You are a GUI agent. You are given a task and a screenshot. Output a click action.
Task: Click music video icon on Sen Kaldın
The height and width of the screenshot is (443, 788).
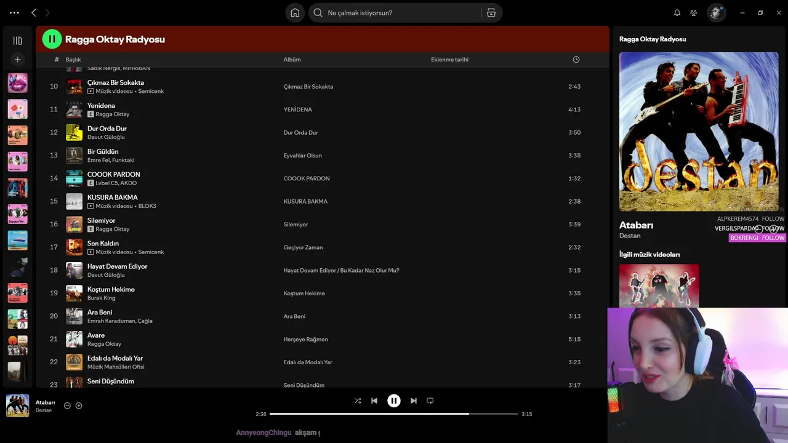tap(90, 252)
